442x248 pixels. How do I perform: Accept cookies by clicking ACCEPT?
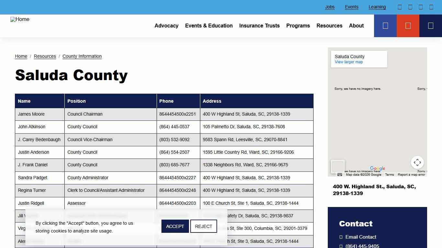[x=175, y=226]
